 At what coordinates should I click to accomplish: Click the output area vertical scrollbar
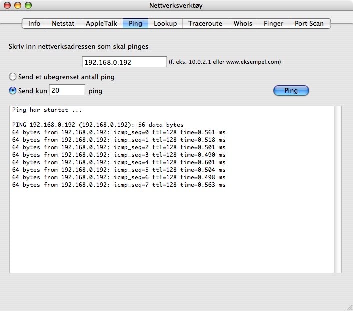coord(337,189)
